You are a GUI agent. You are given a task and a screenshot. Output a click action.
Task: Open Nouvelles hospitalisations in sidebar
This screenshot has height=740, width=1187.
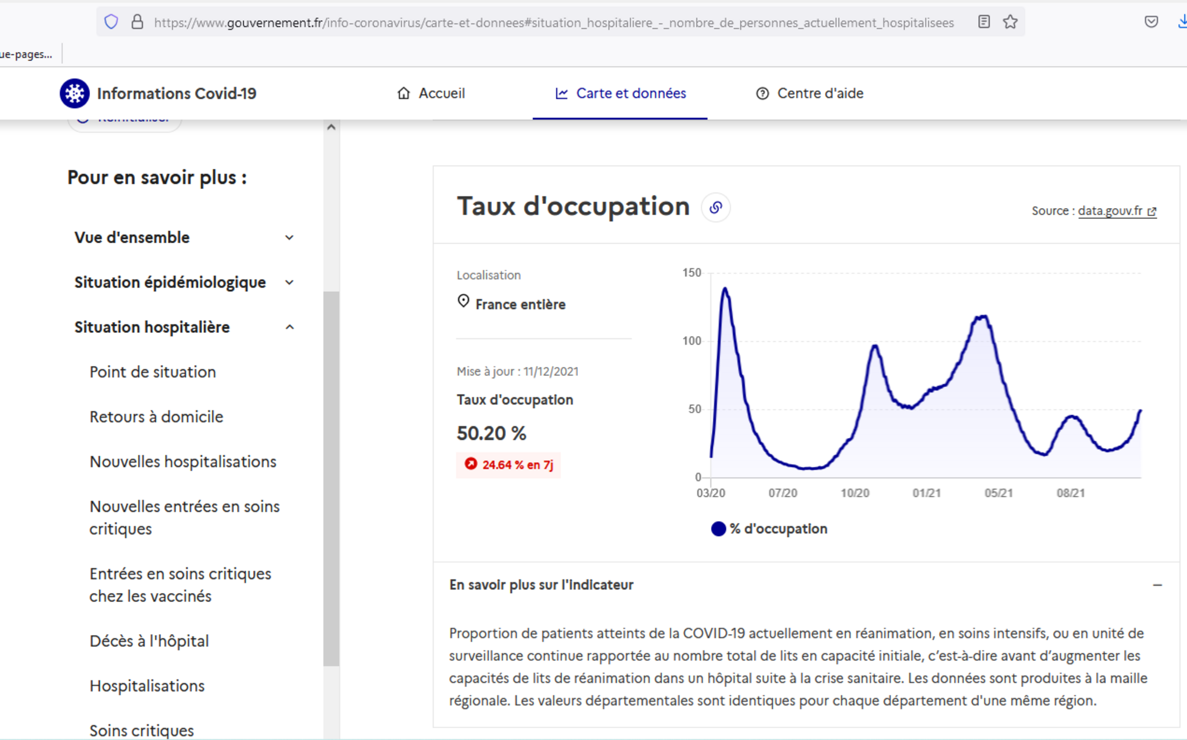[x=182, y=462]
